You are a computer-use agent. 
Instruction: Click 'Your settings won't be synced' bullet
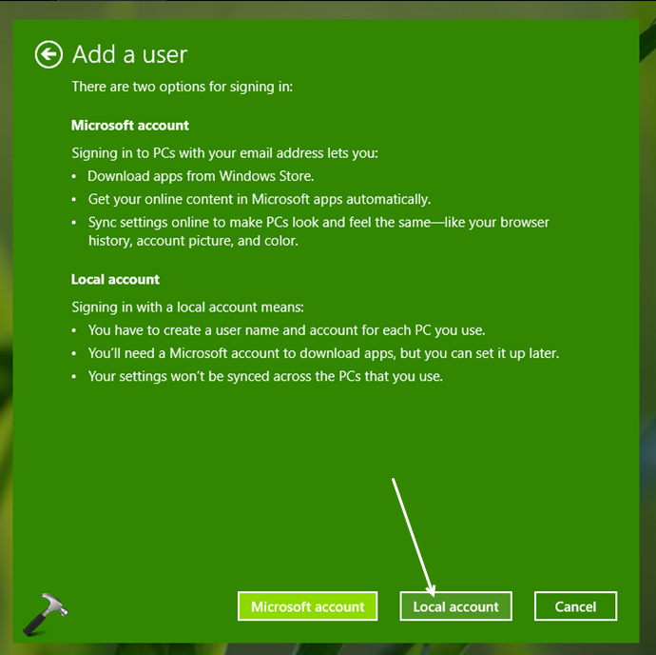265,375
